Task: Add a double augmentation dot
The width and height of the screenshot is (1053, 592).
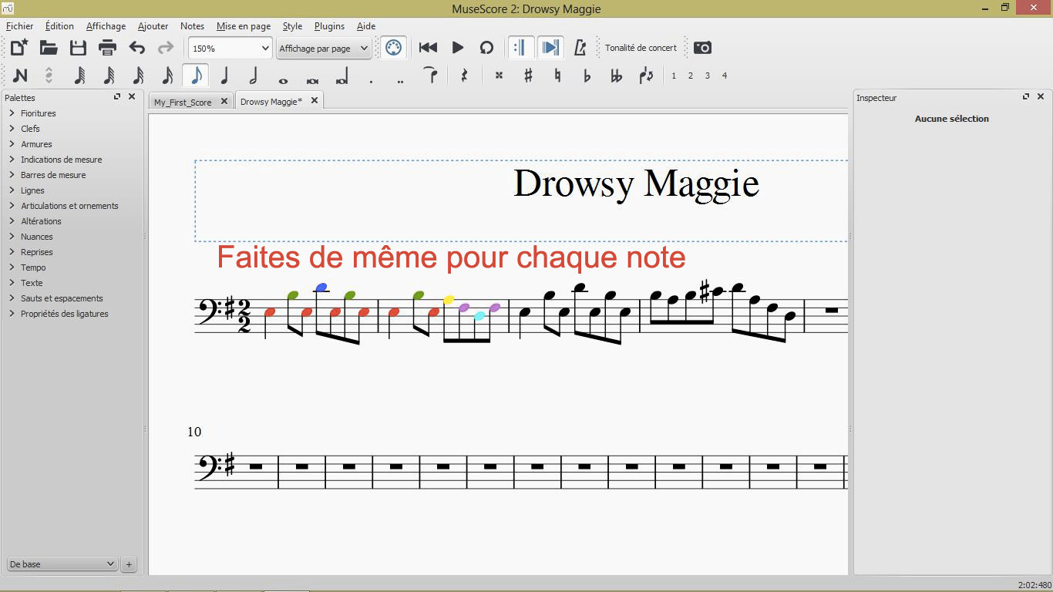Action: (x=400, y=81)
